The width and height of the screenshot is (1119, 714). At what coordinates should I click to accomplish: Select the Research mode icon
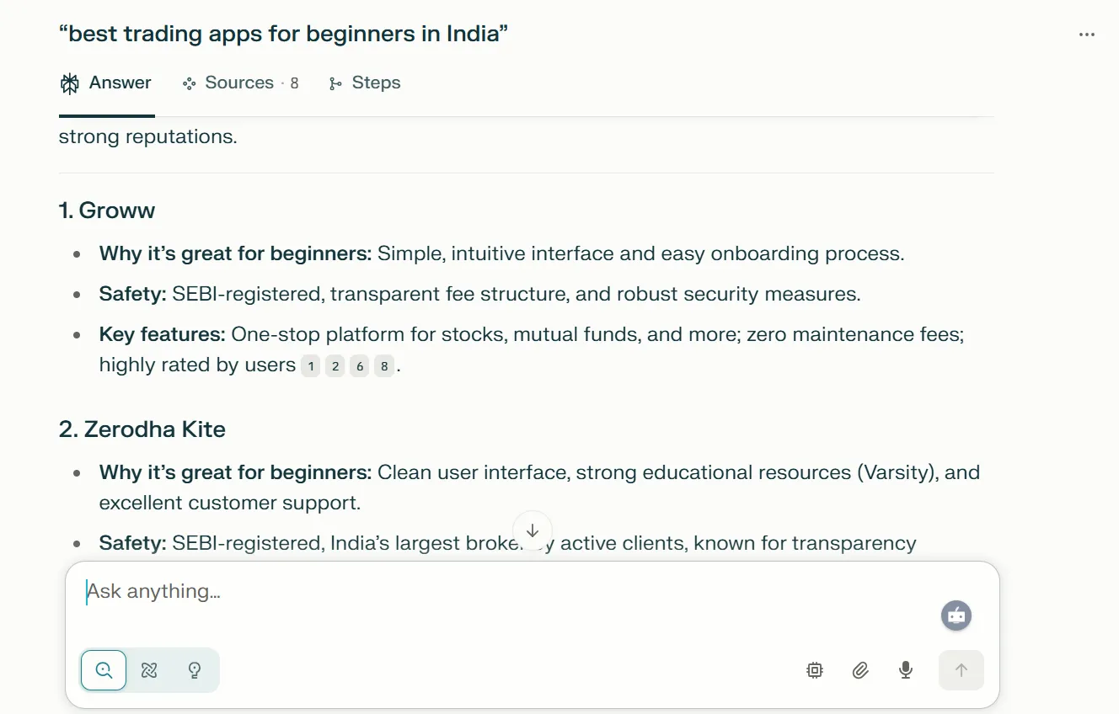149,670
